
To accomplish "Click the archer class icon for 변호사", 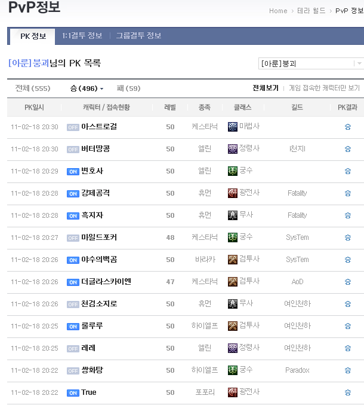I will [x=233, y=171].
